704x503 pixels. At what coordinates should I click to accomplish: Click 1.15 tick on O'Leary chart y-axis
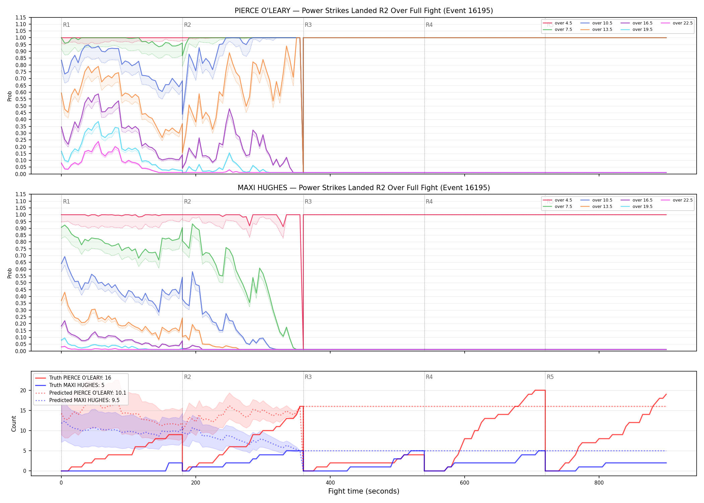21,17
